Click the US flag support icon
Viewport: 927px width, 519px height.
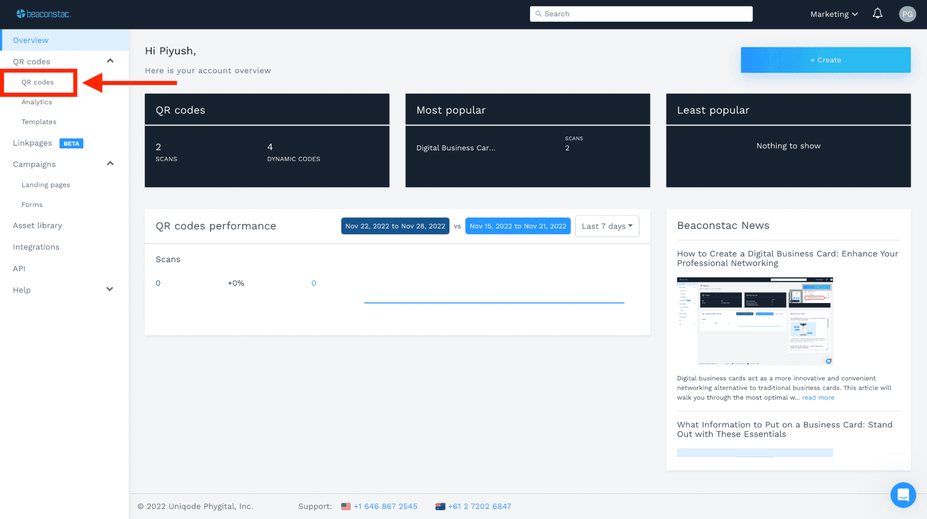pos(346,506)
